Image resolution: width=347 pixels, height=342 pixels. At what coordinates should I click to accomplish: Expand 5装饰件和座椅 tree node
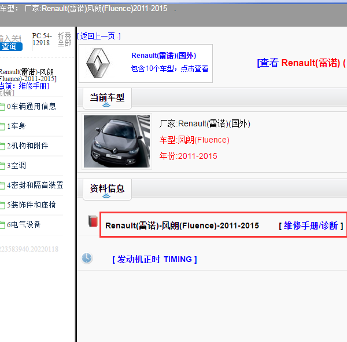click(x=31, y=205)
